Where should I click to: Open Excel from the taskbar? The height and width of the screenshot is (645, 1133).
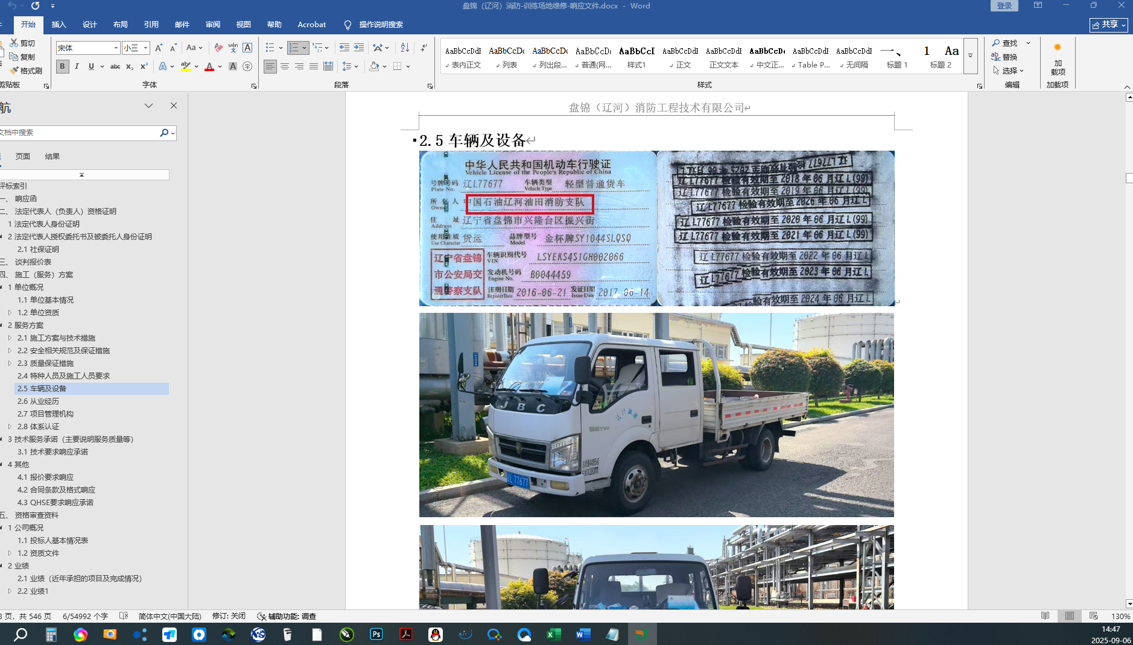(x=553, y=634)
